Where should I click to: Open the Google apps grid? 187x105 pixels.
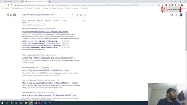click(x=176, y=15)
